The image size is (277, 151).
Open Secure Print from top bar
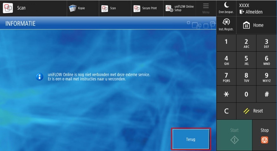146,8
